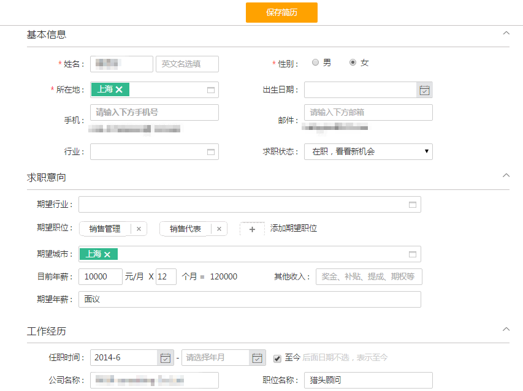523x391 pixels.
Task: Click the plus icon to add 期望职位
Action: 252,229
